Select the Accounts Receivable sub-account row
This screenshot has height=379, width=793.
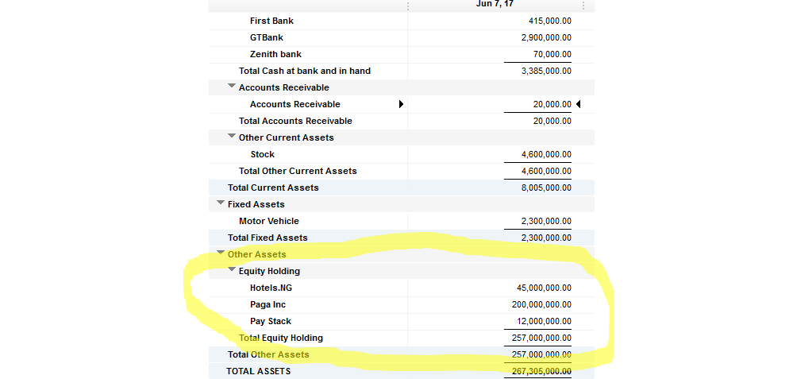tap(294, 104)
